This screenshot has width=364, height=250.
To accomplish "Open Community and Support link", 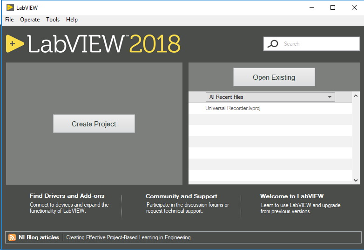I will (x=182, y=196).
